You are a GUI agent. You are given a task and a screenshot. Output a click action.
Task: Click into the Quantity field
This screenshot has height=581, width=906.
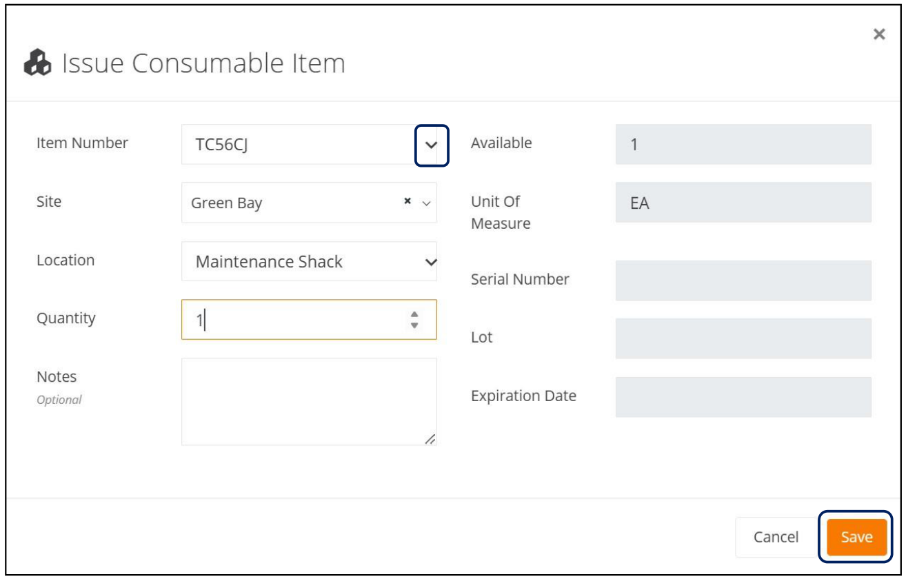(x=309, y=319)
